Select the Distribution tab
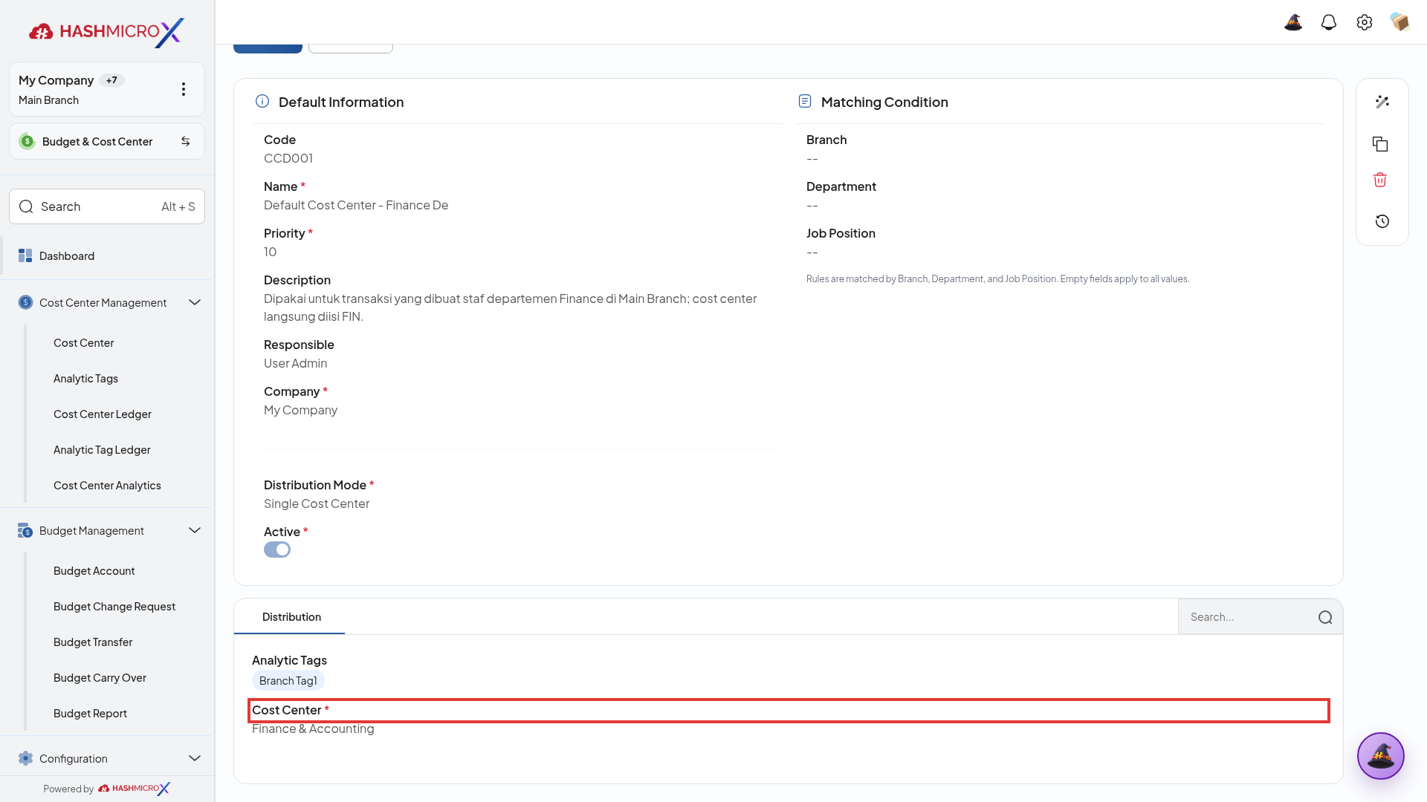The image size is (1427, 802). (x=291, y=617)
